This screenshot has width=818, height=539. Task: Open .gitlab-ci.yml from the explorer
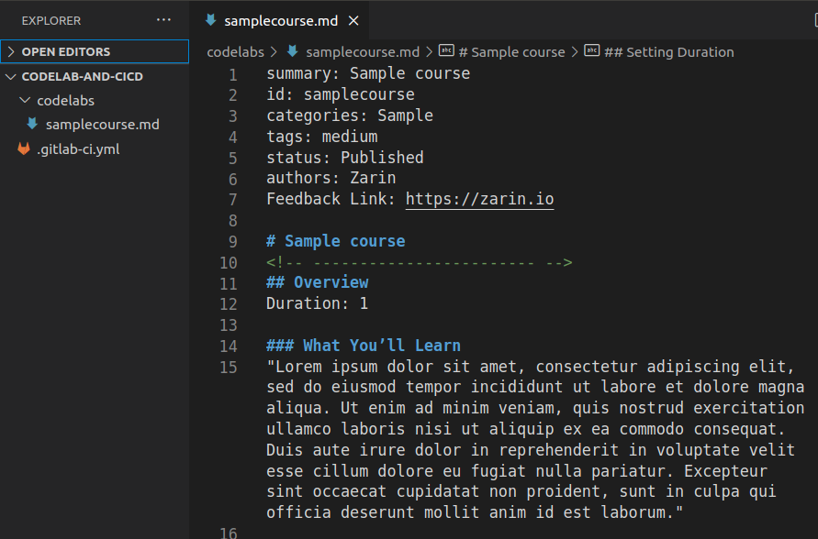78,149
